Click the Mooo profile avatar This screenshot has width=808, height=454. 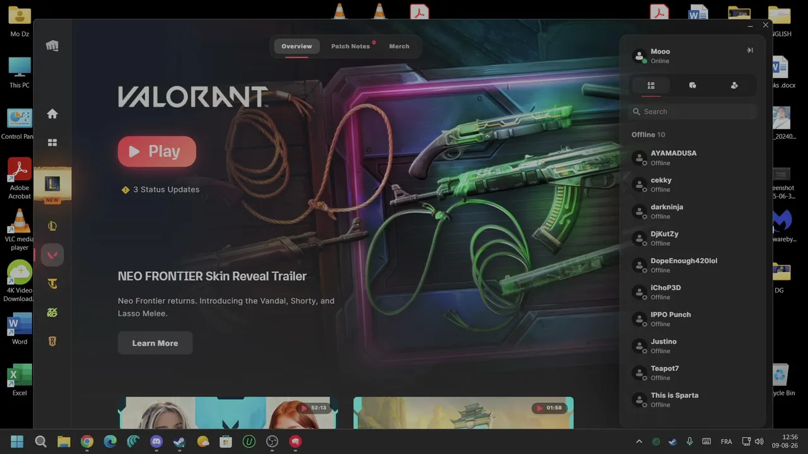pyautogui.click(x=639, y=55)
